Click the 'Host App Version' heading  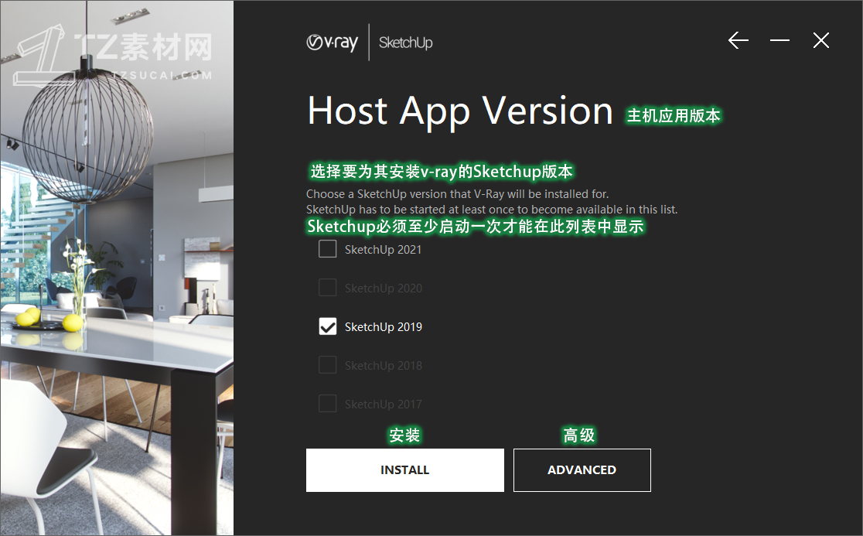click(460, 111)
